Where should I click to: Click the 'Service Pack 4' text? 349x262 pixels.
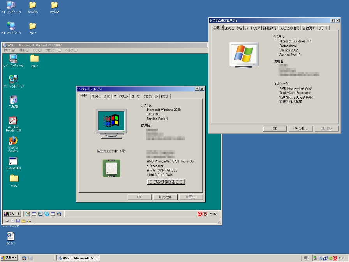coord(157,119)
